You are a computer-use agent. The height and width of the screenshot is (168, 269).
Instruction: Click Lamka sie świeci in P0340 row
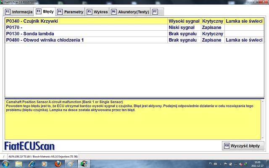tap(244, 21)
